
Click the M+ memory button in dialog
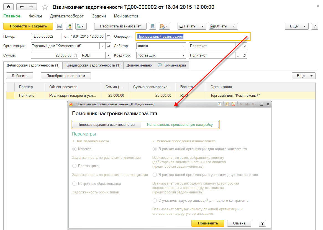point(247,104)
